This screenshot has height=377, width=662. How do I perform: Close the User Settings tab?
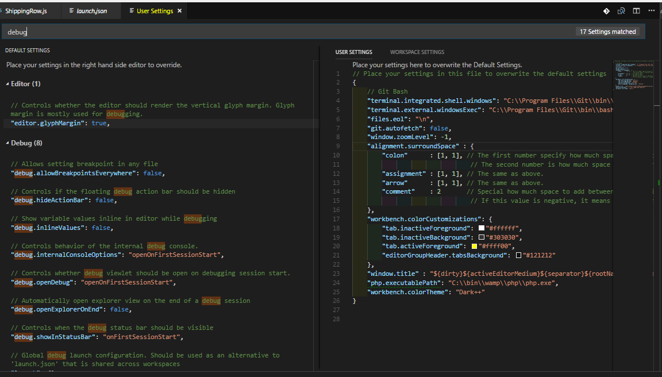(x=179, y=11)
